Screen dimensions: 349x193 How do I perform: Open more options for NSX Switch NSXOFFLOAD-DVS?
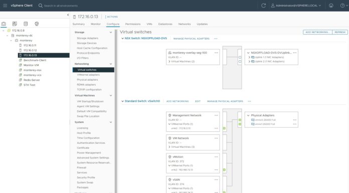coord(216,39)
